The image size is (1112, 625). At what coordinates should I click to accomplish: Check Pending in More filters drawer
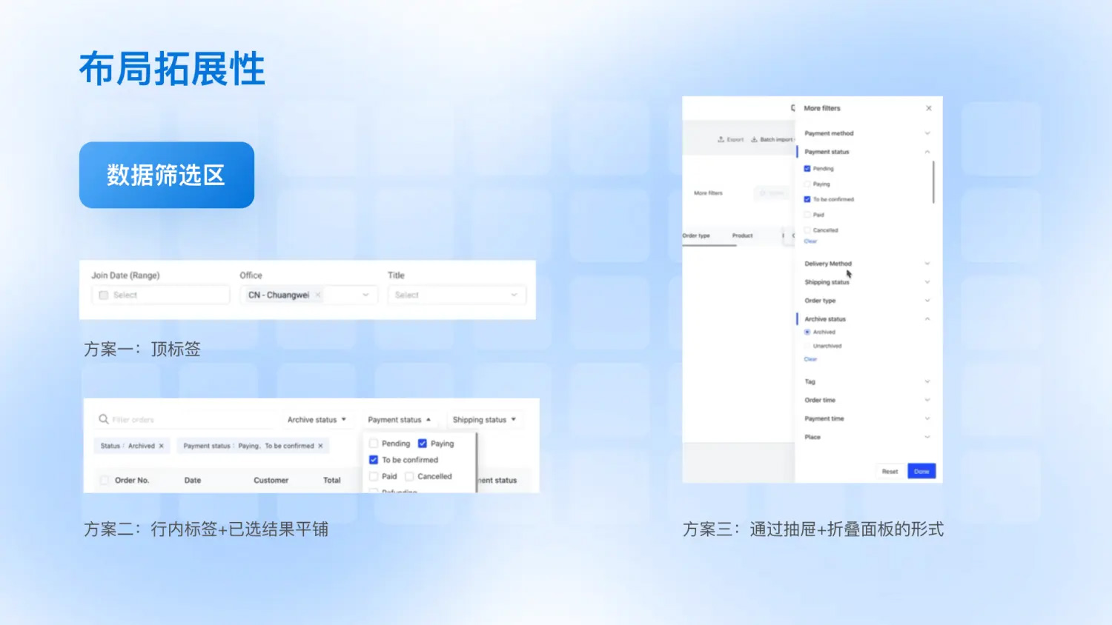807,169
